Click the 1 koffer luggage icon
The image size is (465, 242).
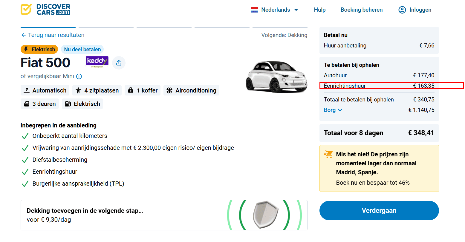(131, 90)
